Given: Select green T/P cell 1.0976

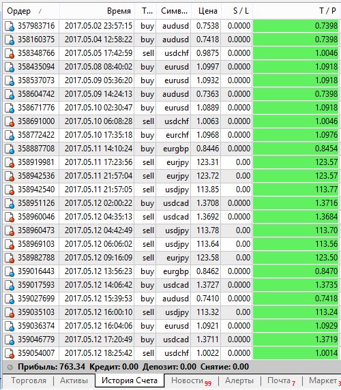Looking at the screenshot, I should (x=297, y=135).
